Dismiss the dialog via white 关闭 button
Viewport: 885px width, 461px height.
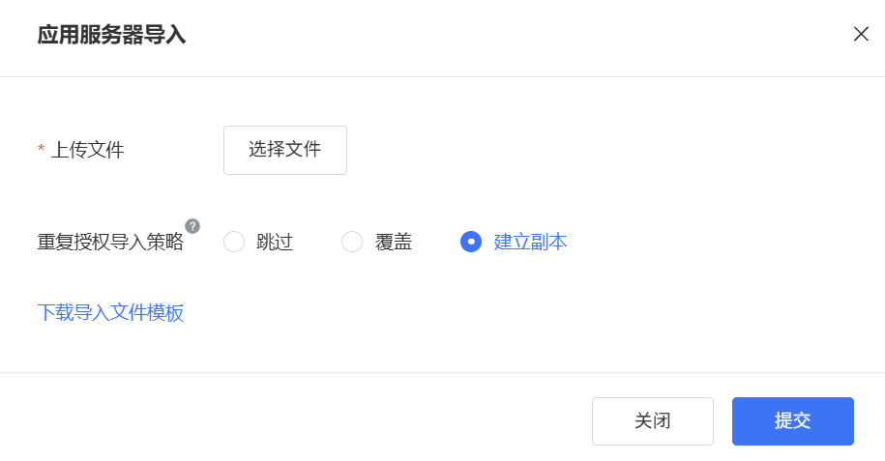point(653,421)
